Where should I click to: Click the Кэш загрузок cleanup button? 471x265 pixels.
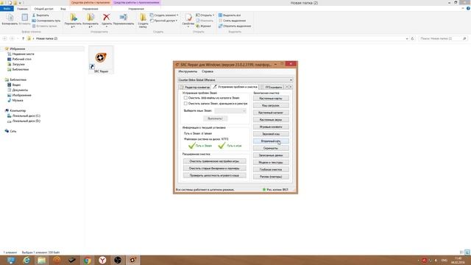271,105
